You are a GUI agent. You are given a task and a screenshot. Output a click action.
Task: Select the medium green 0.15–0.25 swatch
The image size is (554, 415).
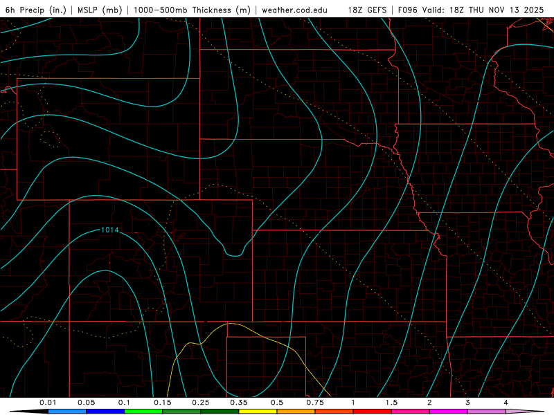click(181, 412)
